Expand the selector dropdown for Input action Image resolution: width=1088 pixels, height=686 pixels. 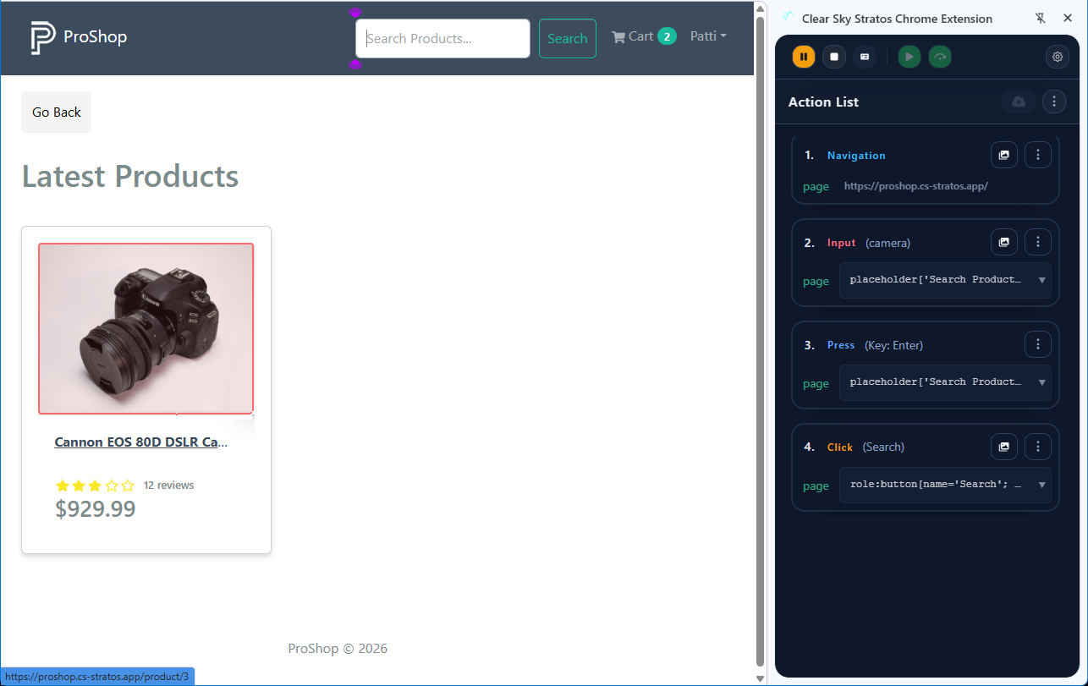click(1041, 280)
